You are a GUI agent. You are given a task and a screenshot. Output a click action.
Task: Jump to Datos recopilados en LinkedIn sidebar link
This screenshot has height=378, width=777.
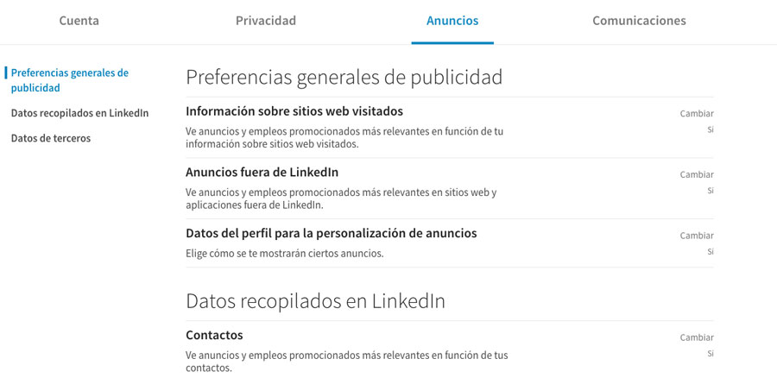(x=79, y=113)
